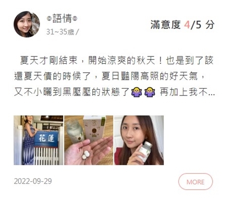Click the product box in middle photo
This screenshot has height=198, width=229.
[x=94, y=129]
